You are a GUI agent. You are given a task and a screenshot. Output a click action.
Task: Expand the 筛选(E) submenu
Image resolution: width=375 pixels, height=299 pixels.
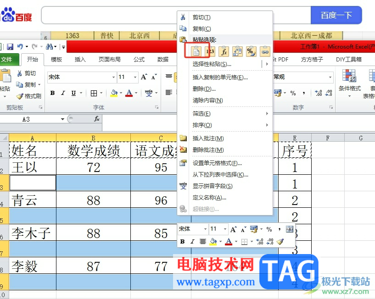(x=267, y=114)
